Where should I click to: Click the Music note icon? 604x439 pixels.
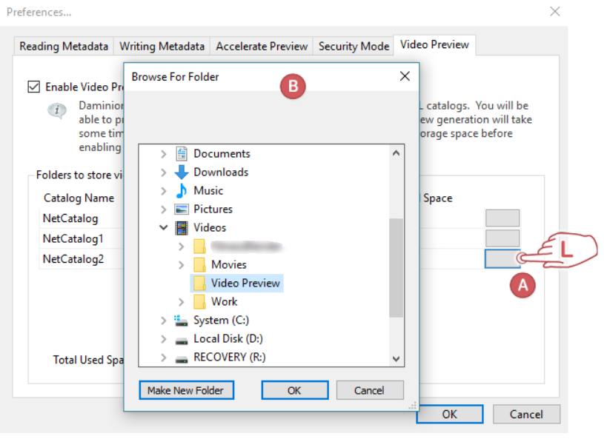click(x=182, y=191)
